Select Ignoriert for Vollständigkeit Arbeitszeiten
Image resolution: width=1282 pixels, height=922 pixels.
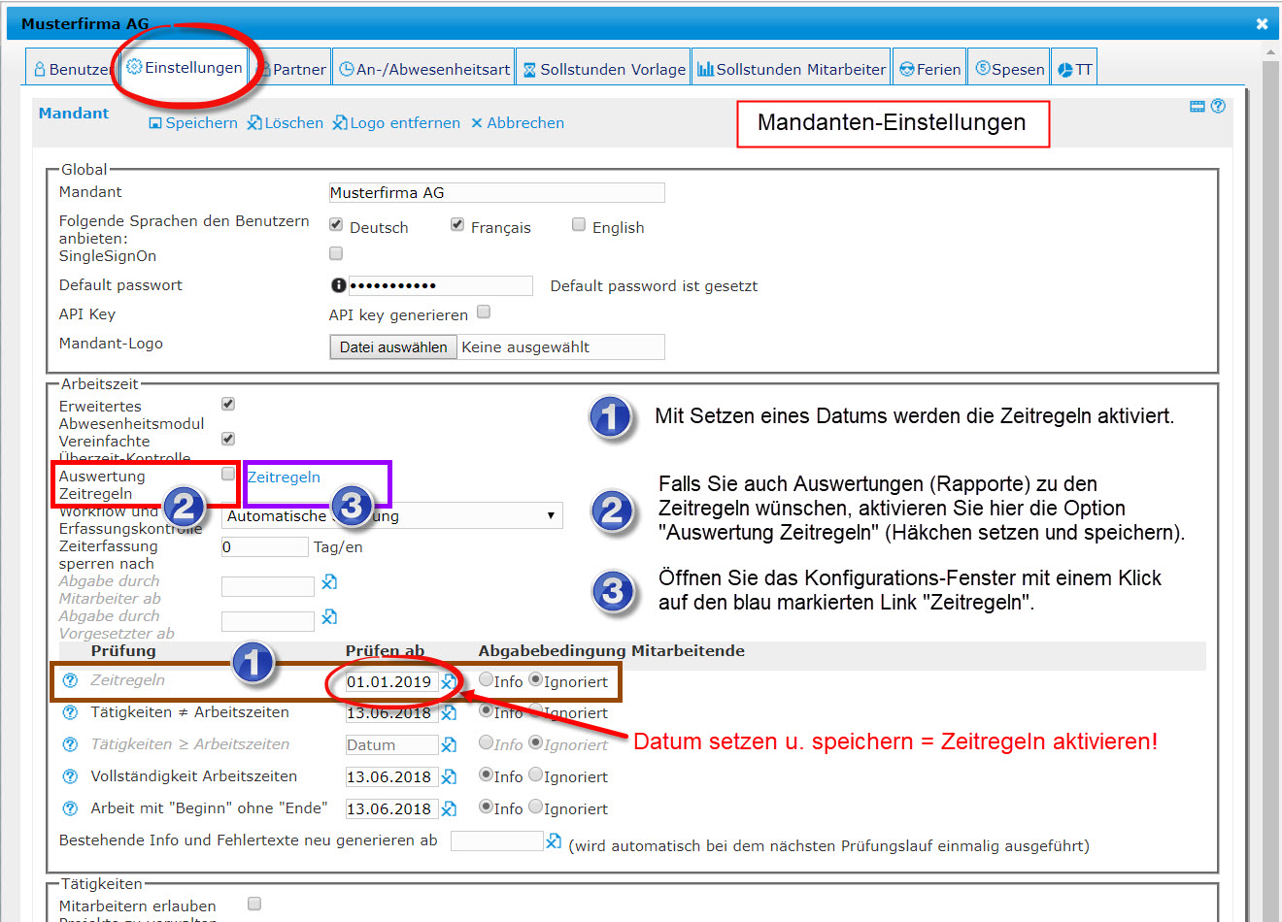535,774
